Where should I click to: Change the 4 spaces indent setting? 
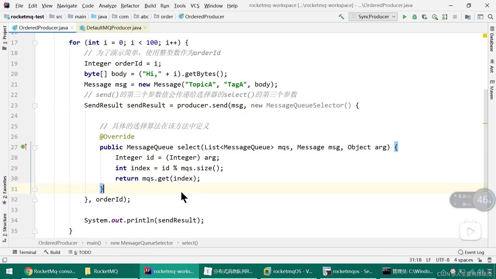(x=463, y=260)
